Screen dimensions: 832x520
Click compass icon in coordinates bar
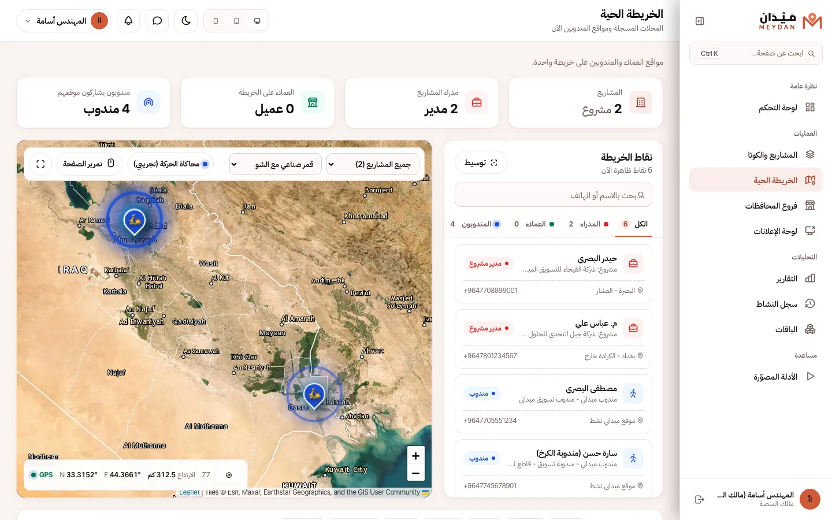coord(229,475)
